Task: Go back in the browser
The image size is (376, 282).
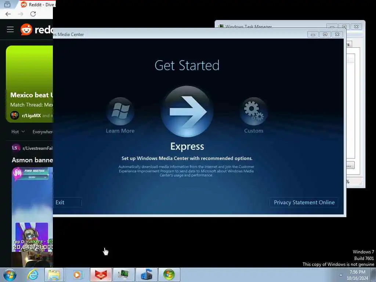Action: (8, 14)
